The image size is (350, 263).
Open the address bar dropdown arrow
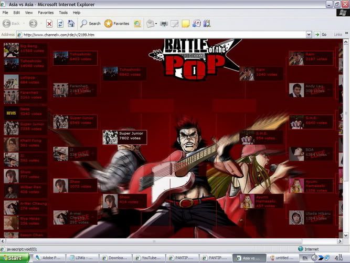click(x=309, y=35)
